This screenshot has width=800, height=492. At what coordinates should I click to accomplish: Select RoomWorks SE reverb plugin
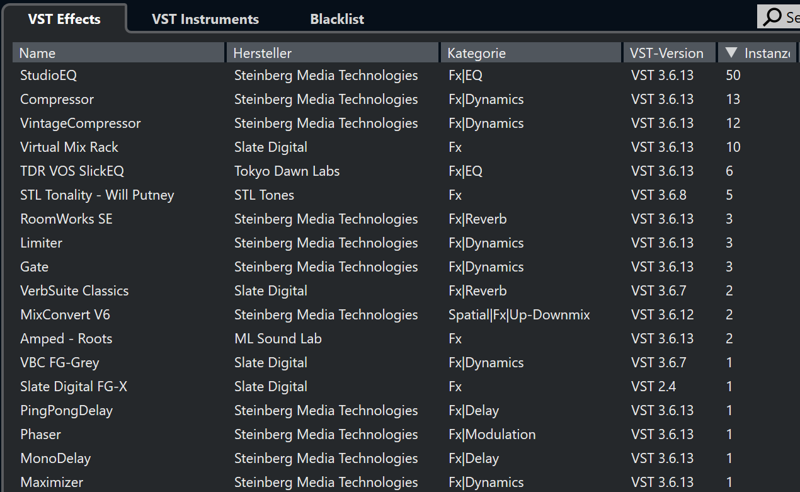coord(66,219)
